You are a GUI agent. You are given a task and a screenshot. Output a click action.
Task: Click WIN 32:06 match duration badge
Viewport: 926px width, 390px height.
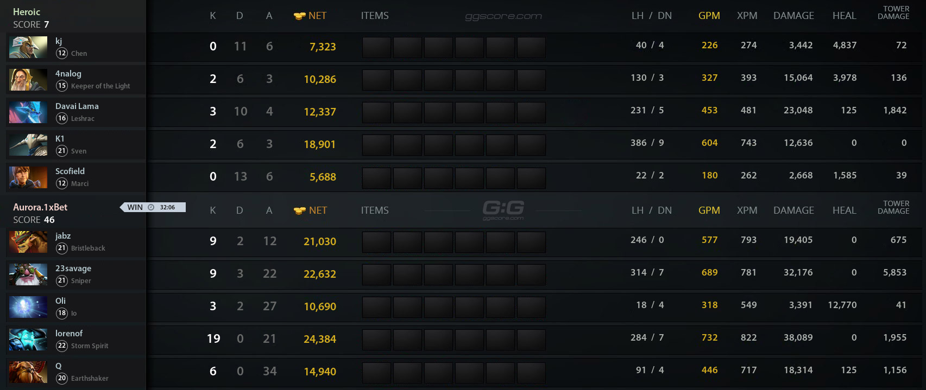click(x=154, y=207)
